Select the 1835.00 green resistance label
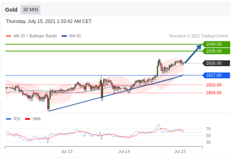This screenshot has height=160, width=231. tap(216, 51)
